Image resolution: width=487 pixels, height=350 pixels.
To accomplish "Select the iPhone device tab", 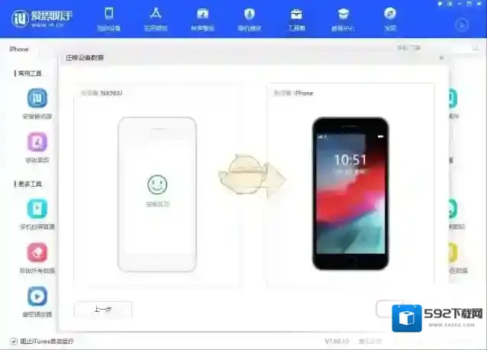I will click(x=19, y=50).
